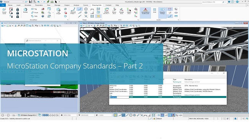The height and width of the screenshot is (139, 249).
Task: Open the File backstage button
Action: point(3,5)
